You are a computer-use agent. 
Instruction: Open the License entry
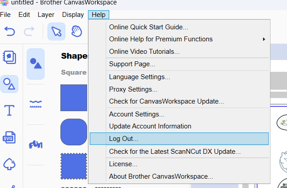pyautogui.click(x=179, y=164)
